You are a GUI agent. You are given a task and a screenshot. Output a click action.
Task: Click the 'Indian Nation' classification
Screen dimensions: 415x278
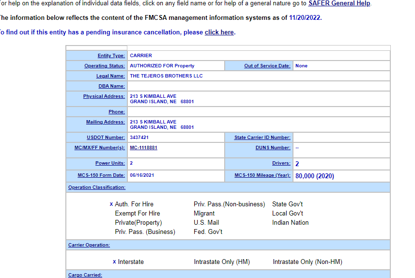tap(291, 223)
